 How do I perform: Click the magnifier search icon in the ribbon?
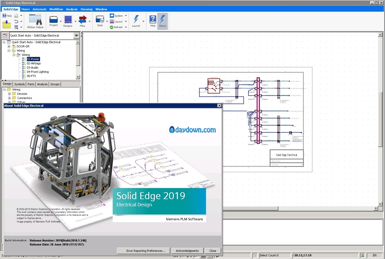tap(16, 27)
